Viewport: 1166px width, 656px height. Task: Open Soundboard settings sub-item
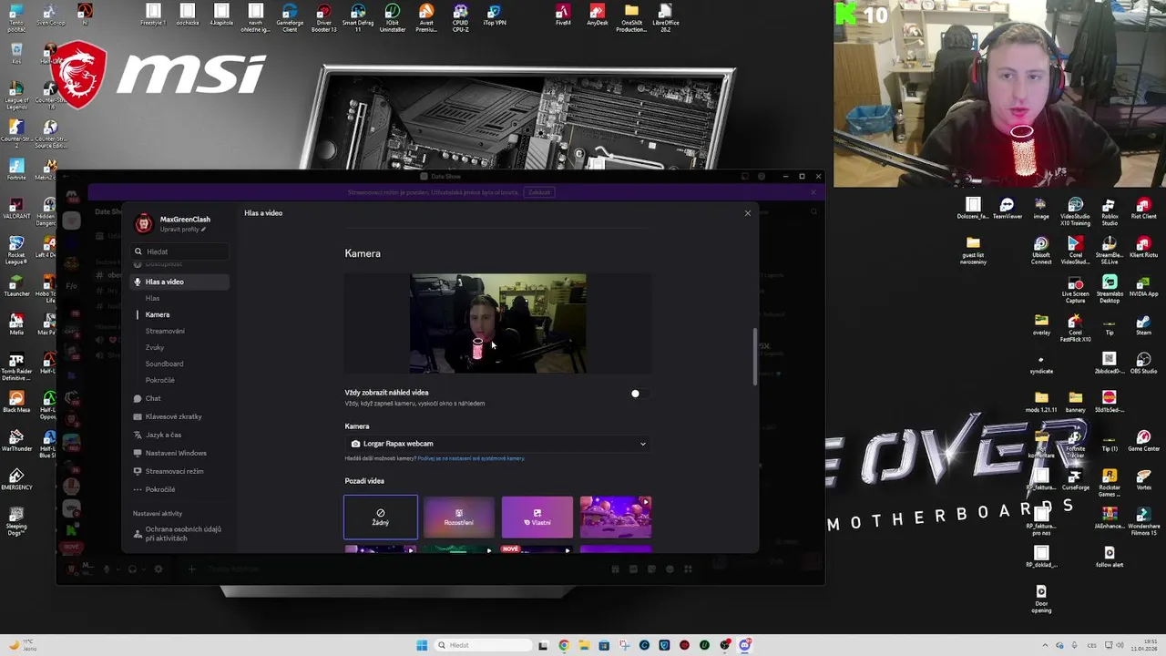click(164, 364)
